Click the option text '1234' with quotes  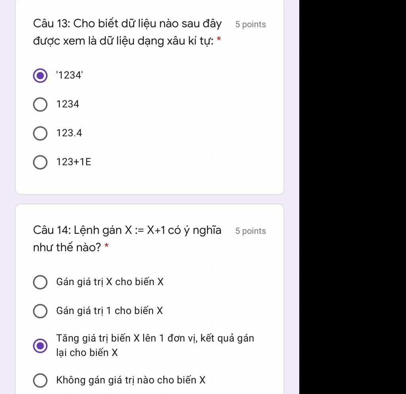(x=70, y=75)
